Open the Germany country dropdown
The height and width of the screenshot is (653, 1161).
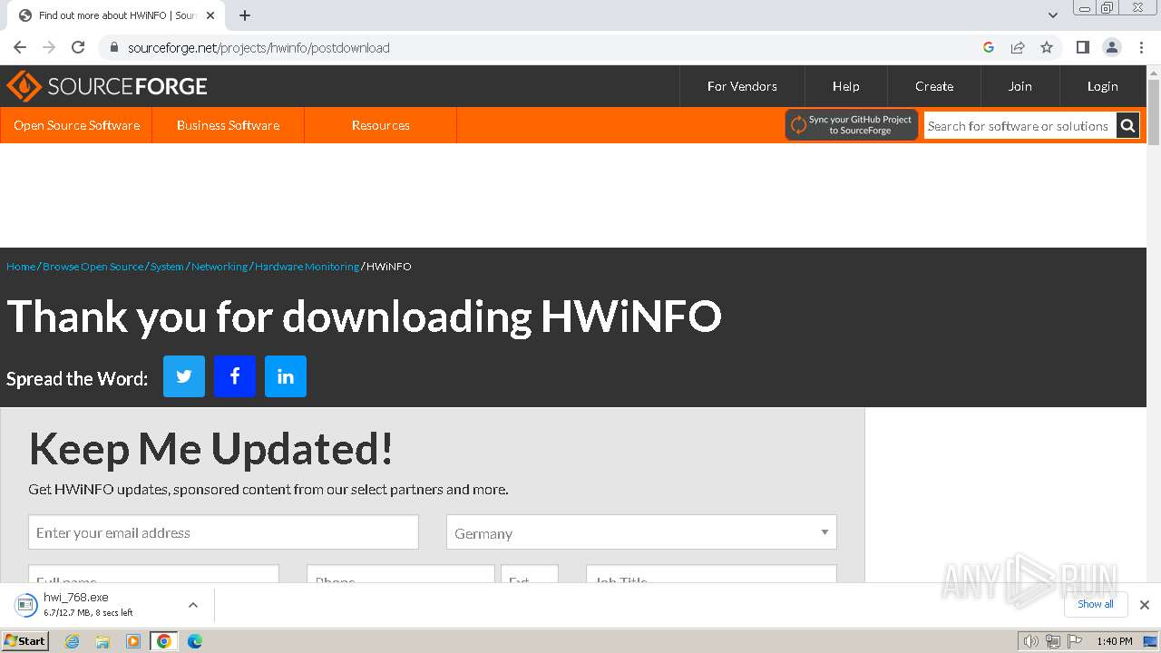pyautogui.click(x=641, y=532)
